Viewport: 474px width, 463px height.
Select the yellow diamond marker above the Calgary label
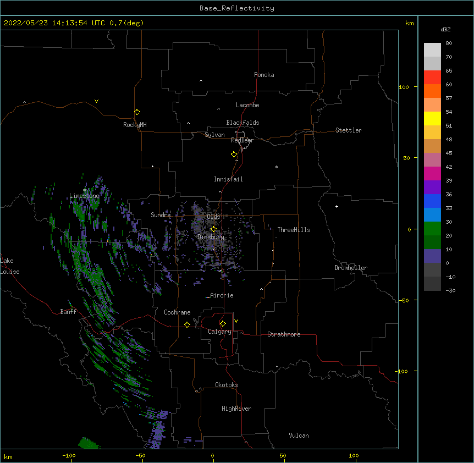[223, 324]
